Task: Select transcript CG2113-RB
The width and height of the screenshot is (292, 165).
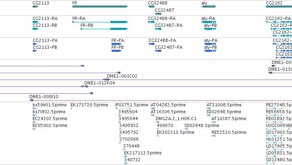Action: point(35,29)
